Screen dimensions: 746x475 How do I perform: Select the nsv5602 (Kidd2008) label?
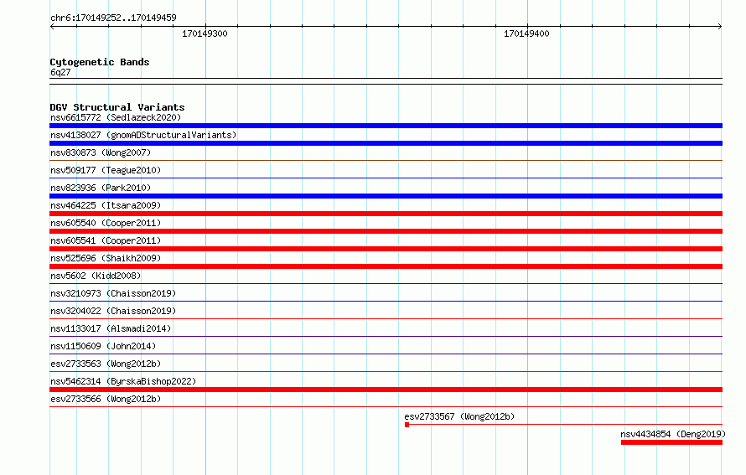[x=96, y=276]
